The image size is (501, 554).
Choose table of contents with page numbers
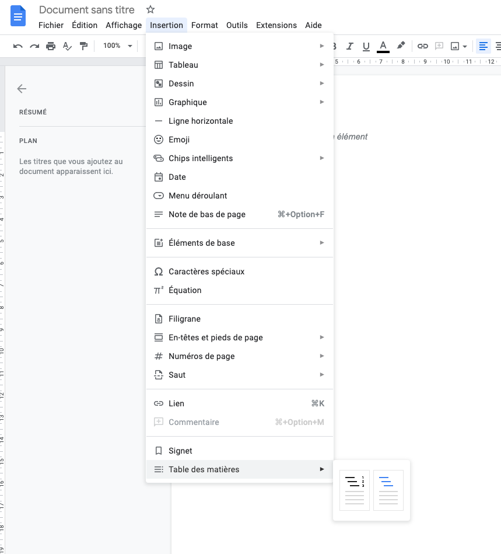click(355, 490)
